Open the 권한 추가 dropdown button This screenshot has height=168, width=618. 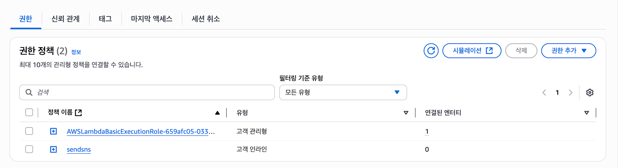point(569,51)
